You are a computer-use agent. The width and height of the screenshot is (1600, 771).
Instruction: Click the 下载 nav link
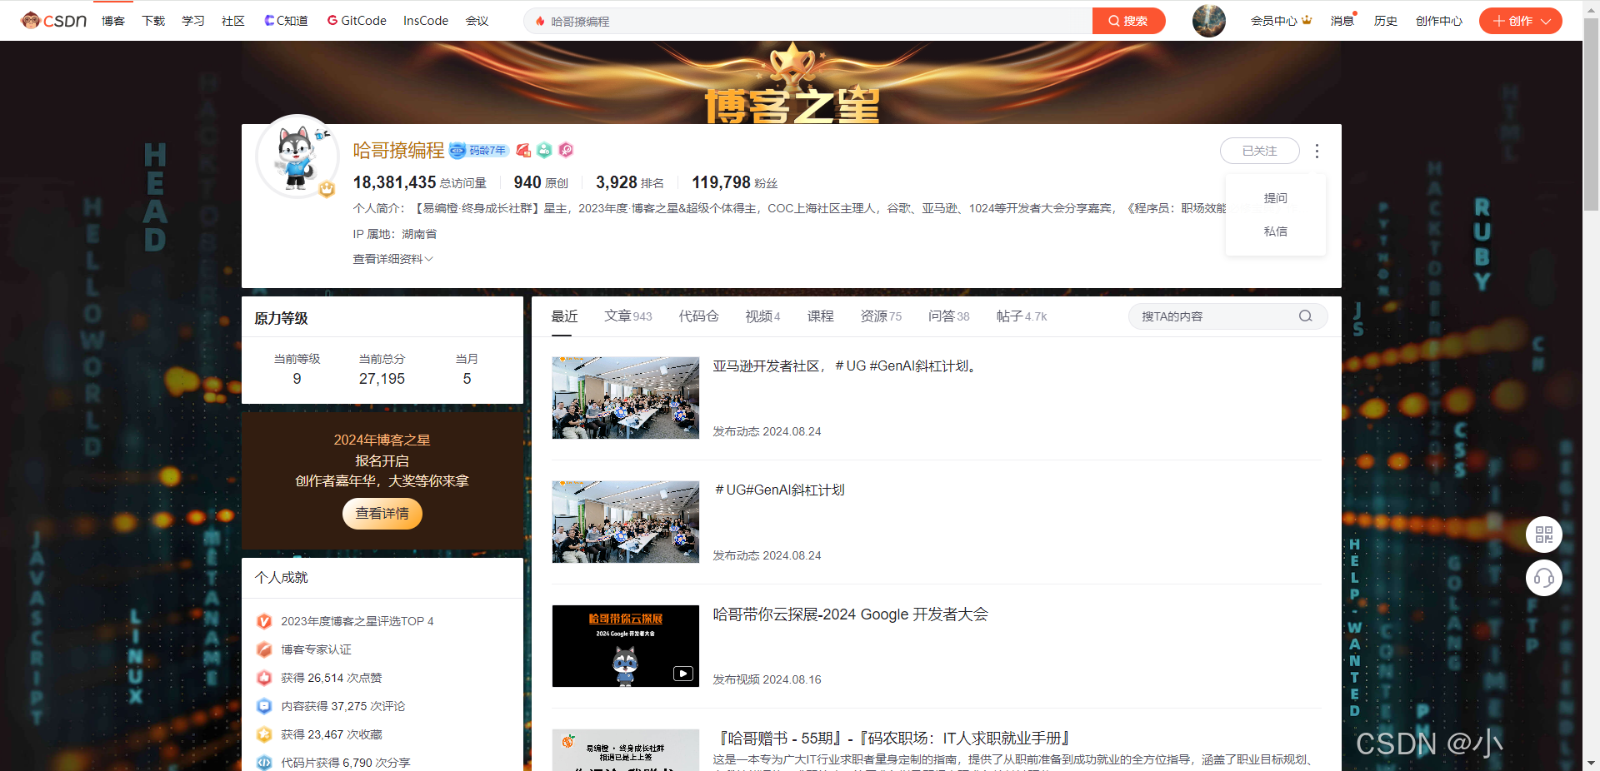tap(153, 21)
